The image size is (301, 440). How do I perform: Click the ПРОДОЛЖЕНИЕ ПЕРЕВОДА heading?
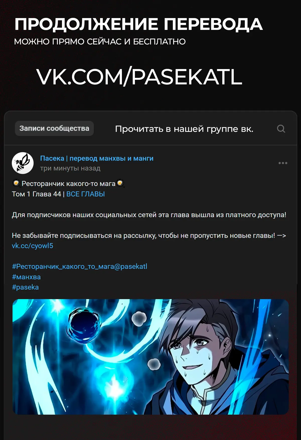point(138,24)
